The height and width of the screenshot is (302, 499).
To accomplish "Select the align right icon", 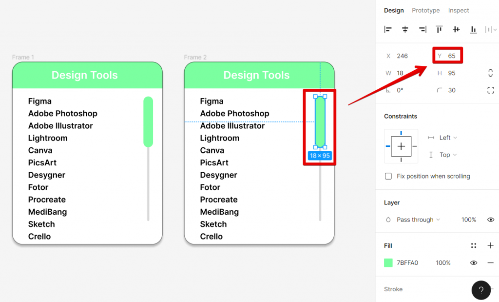I will [x=422, y=29].
